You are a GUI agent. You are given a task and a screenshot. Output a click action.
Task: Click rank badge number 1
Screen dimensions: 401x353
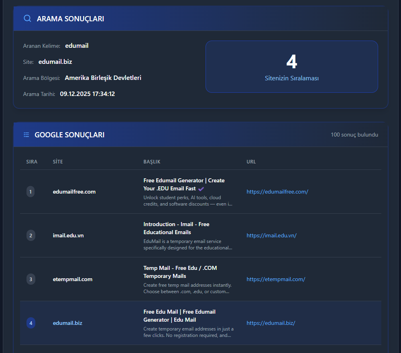tap(31, 192)
